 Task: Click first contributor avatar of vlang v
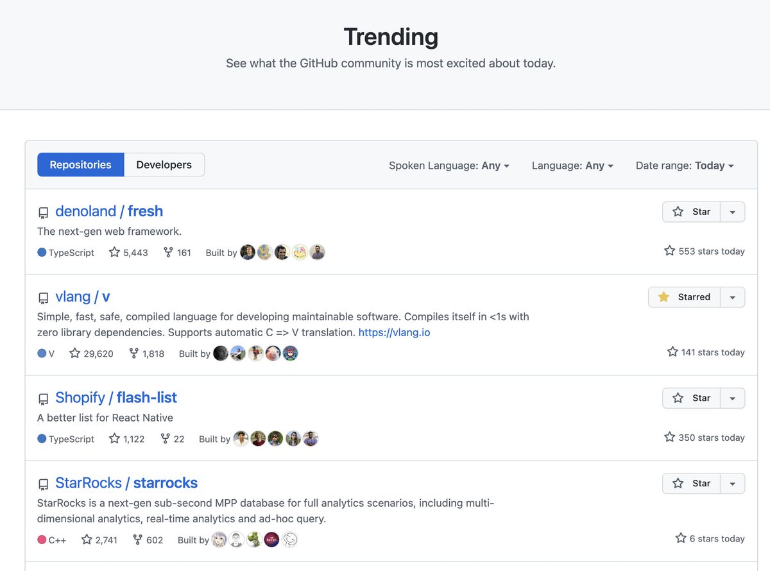pos(221,353)
